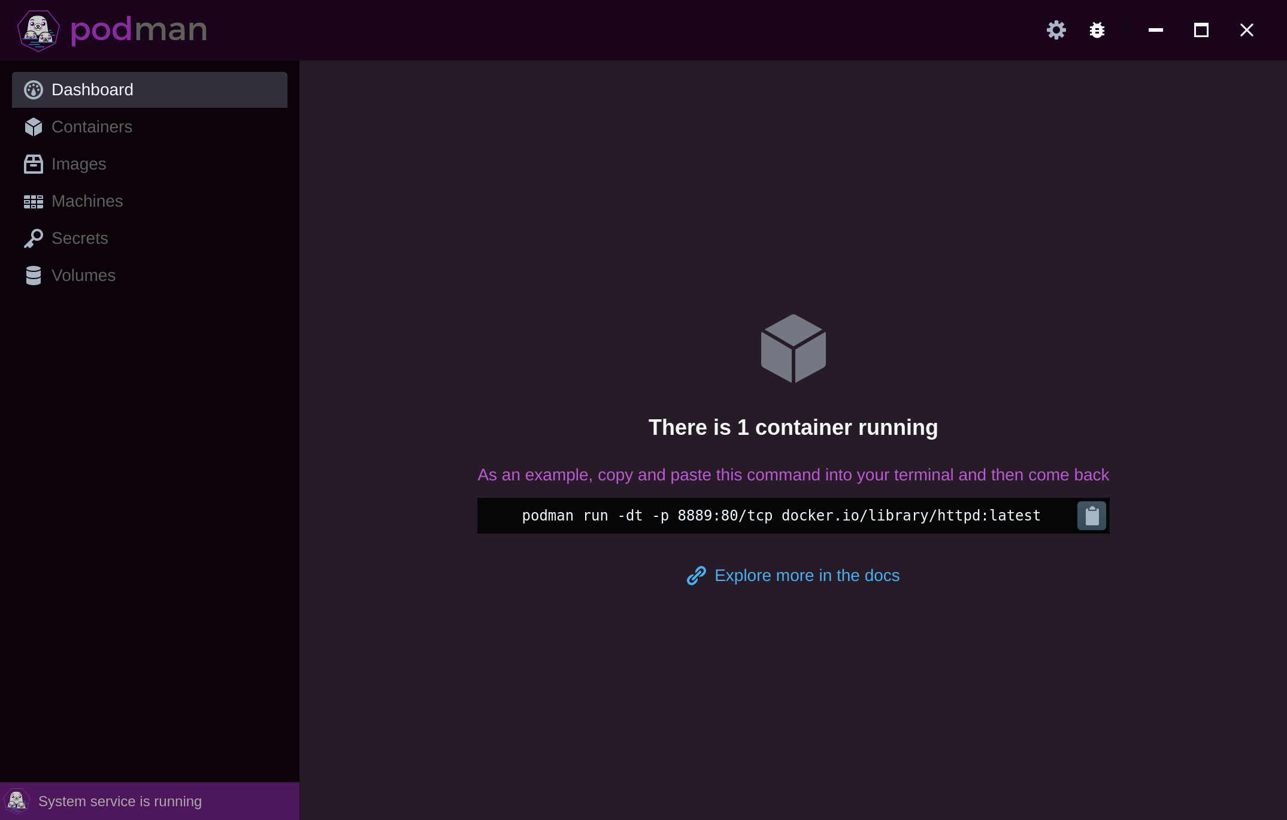Click the Containers cube icon in the sidebar

tap(34, 127)
